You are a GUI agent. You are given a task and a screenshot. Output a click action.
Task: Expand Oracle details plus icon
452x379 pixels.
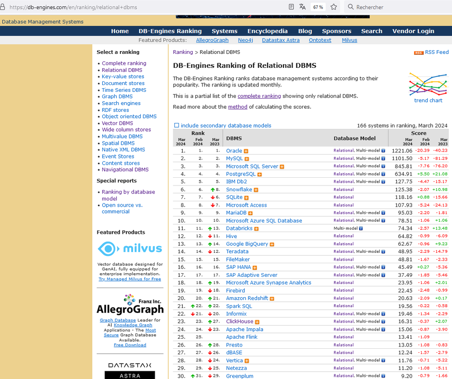coord(246,151)
